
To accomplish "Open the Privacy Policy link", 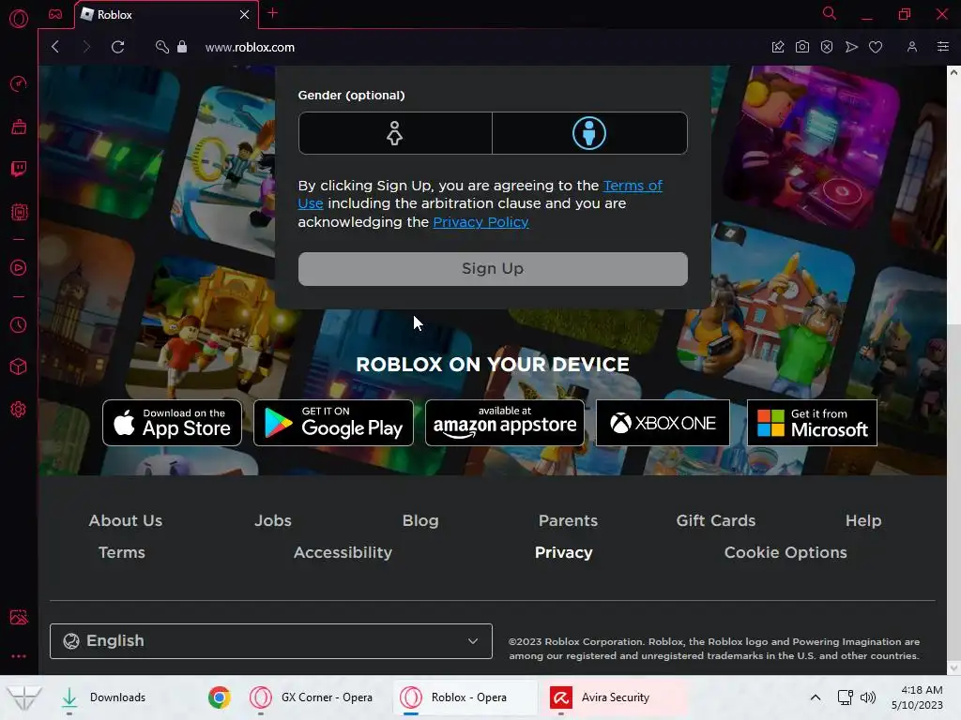I will pos(480,222).
